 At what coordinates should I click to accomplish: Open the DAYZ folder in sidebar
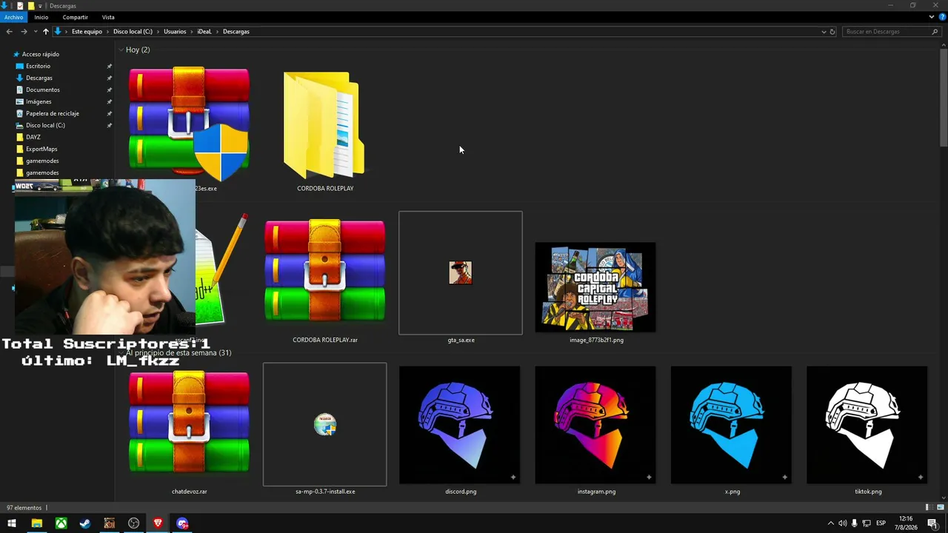pyautogui.click(x=33, y=137)
